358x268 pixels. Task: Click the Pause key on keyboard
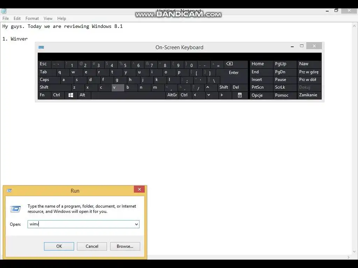click(285, 80)
